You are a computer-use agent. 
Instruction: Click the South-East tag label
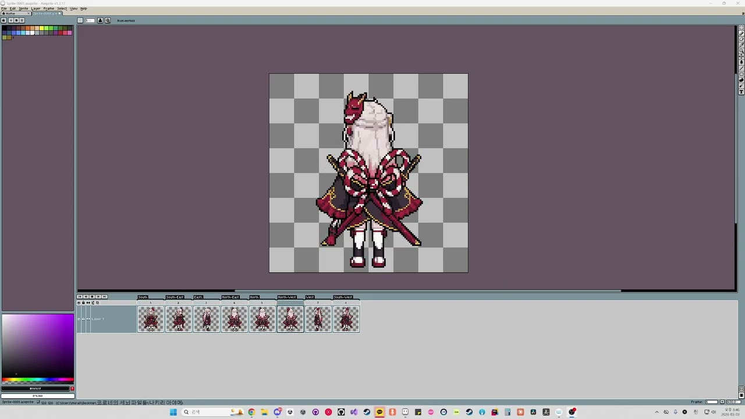coord(175,297)
